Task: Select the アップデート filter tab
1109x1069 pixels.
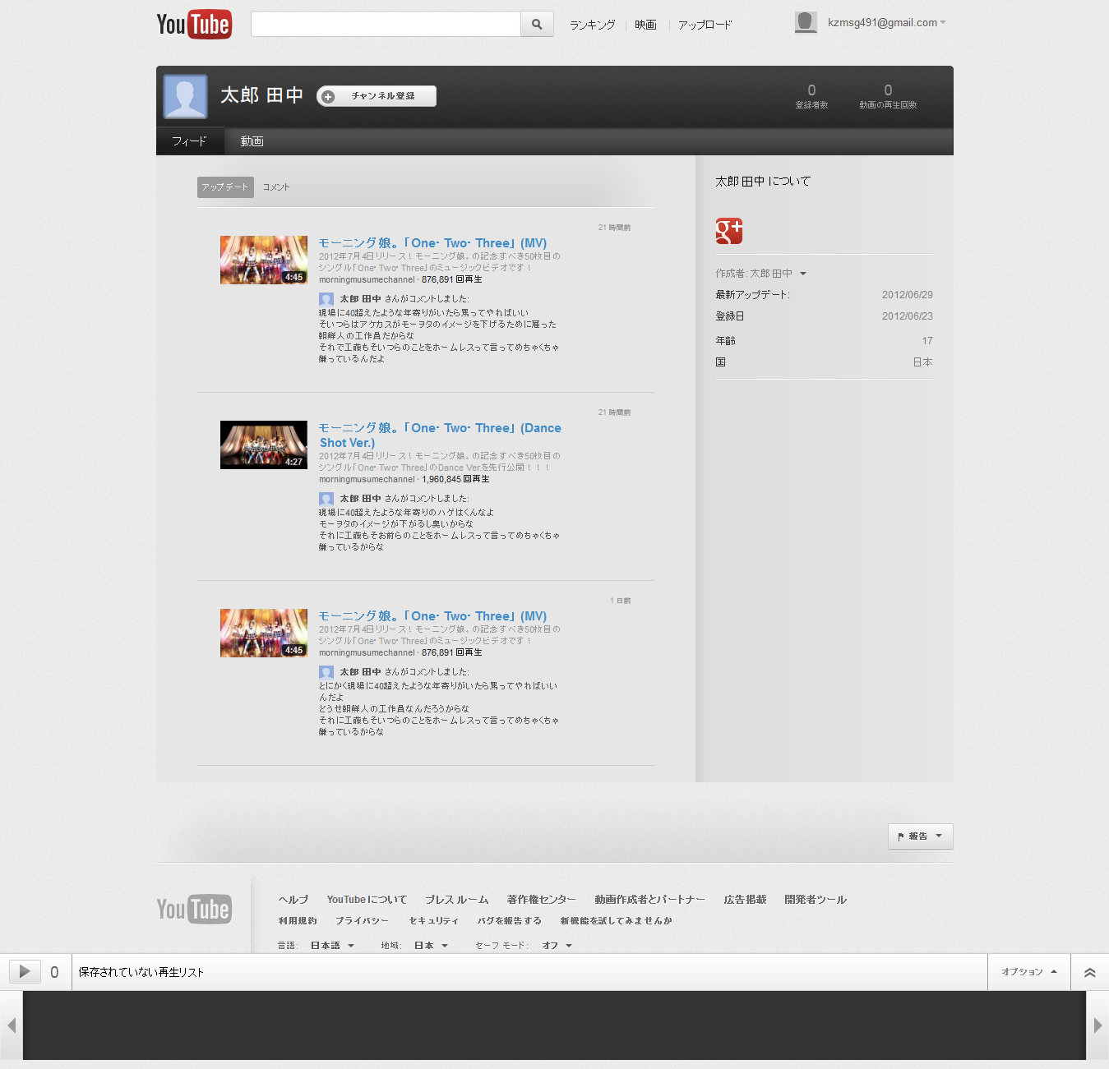Action: (x=225, y=187)
